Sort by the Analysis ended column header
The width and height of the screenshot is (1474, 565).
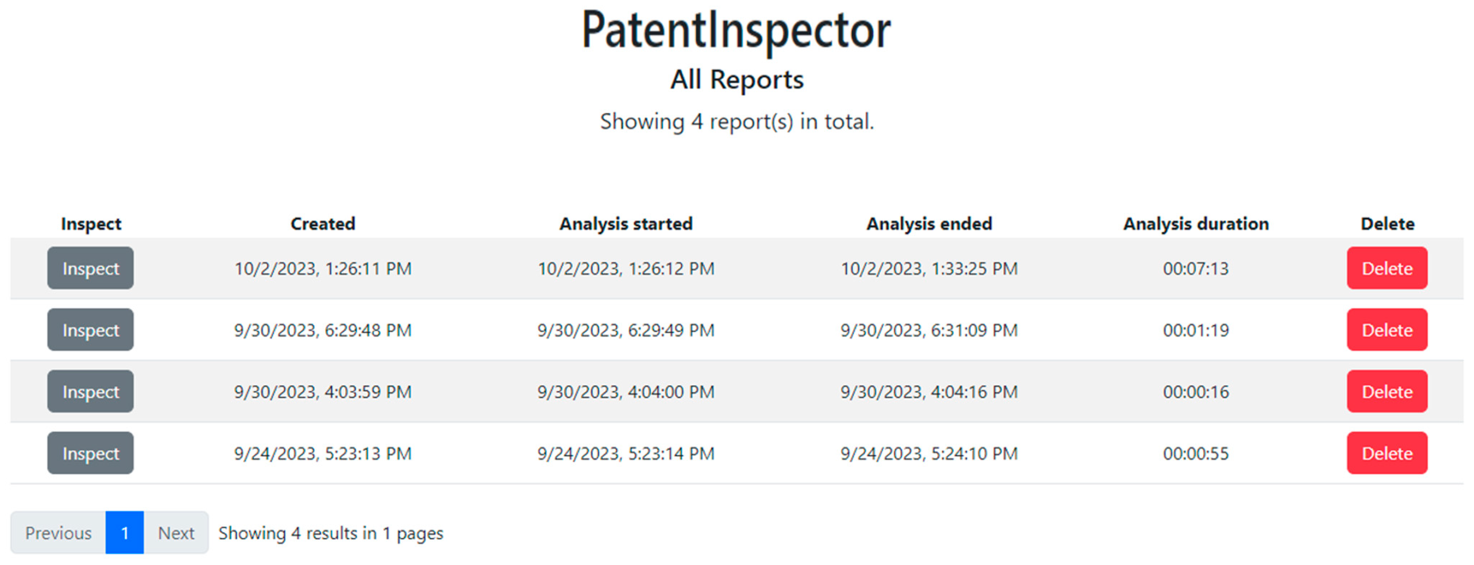(x=930, y=224)
